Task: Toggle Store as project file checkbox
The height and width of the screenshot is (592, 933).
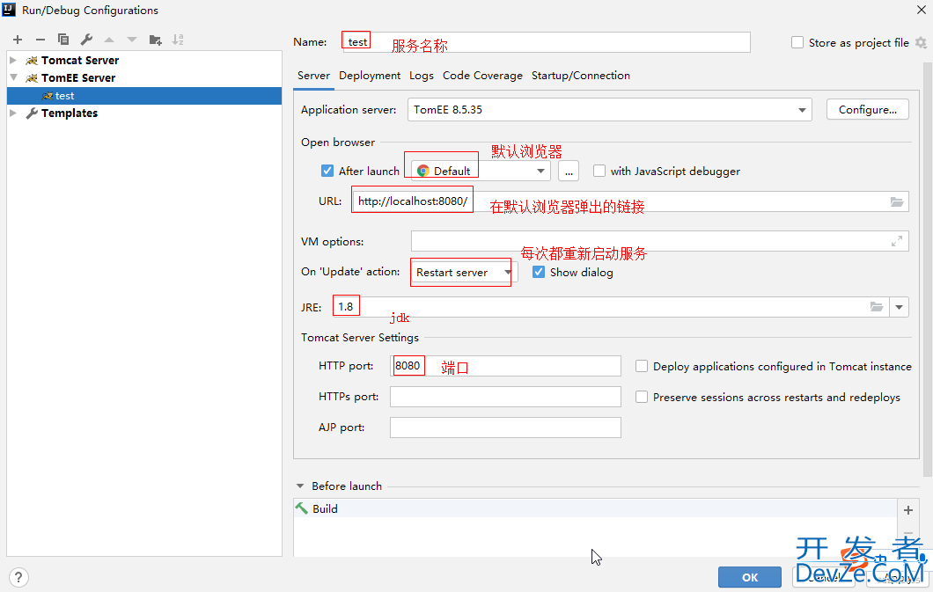Action: tap(797, 43)
